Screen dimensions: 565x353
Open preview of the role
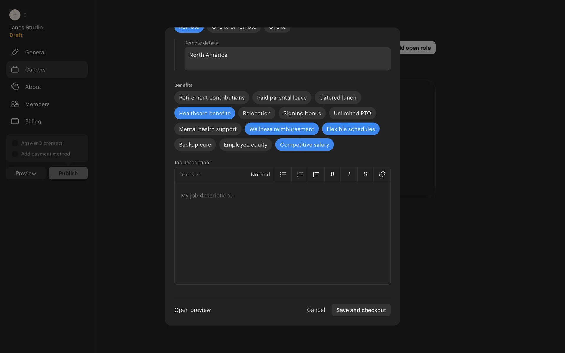pyautogui.click(x=192, y=310)
